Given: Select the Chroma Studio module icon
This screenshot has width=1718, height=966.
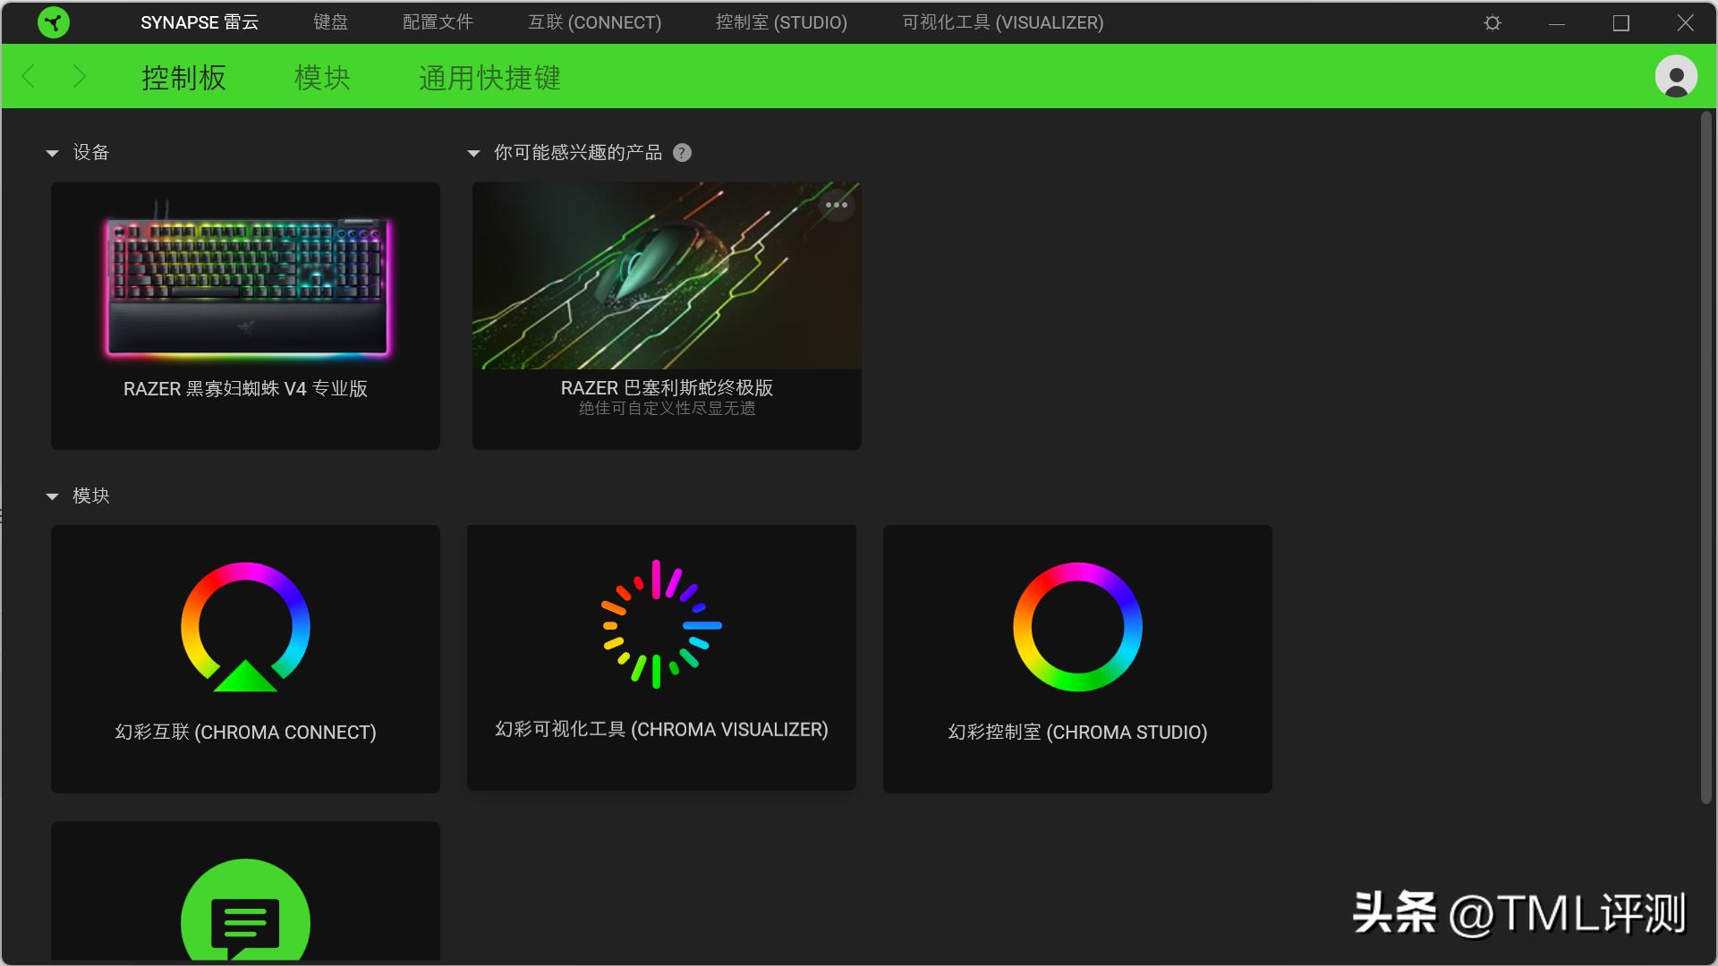Looking at the screenshot, I should (x=1076, y=626).
